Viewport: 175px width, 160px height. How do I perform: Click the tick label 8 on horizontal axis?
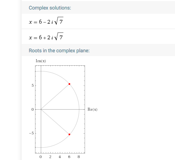point(79,157)
